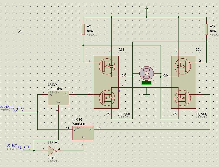
Task: Click the lower MOSFET inside Q1
Action: [106, 98]
